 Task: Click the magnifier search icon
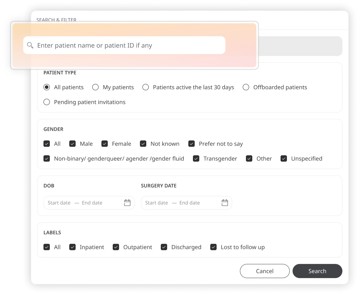[x=30, y=45]
